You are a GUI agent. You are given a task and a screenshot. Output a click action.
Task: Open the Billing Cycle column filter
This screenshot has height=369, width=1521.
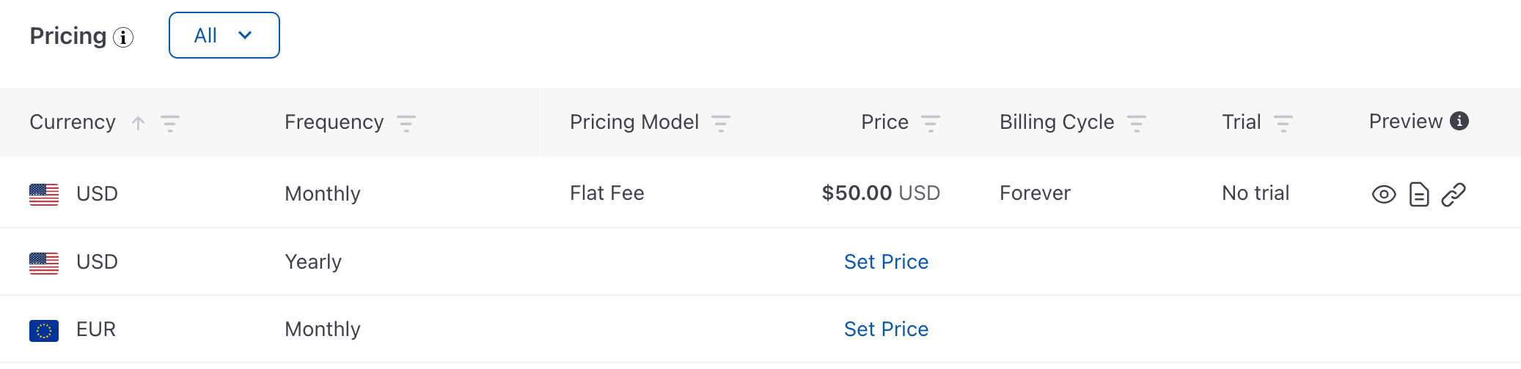tap(1137, 123)
